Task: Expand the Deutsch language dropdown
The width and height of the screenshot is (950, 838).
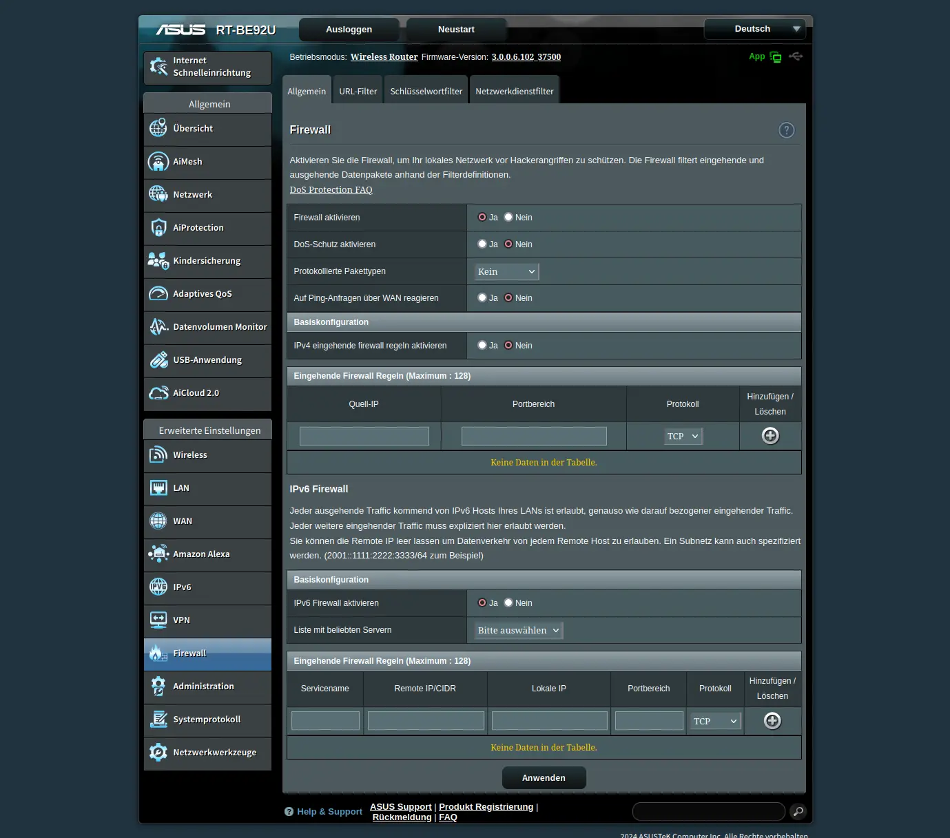Action: tap(754, 29)
